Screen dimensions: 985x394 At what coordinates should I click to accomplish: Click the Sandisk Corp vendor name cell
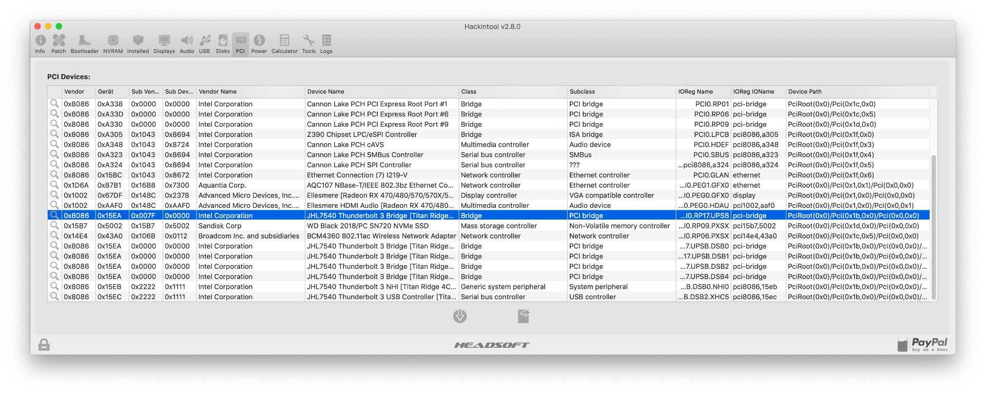point(251,226)
